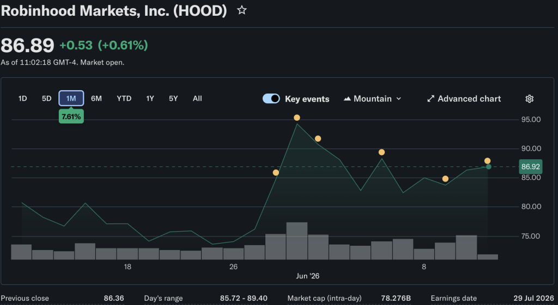Click the key event dot above the current price dot
This screenshot has width=558, height=305.
click(x=487, y=161)
